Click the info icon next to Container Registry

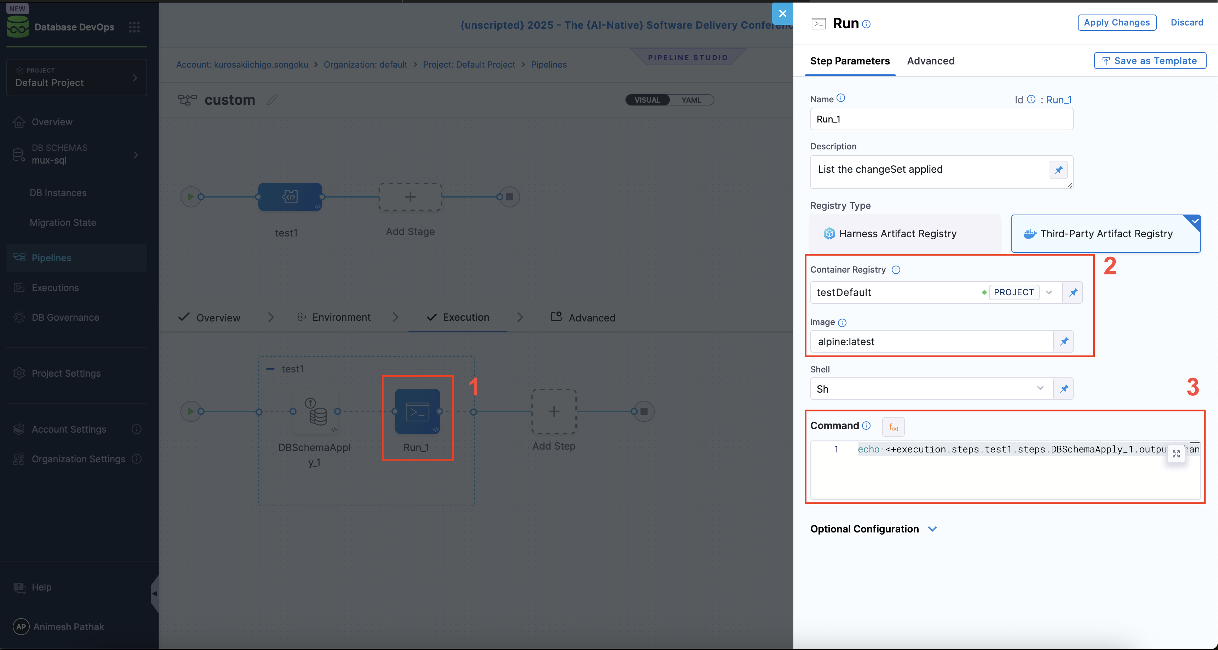click(896, 270)
